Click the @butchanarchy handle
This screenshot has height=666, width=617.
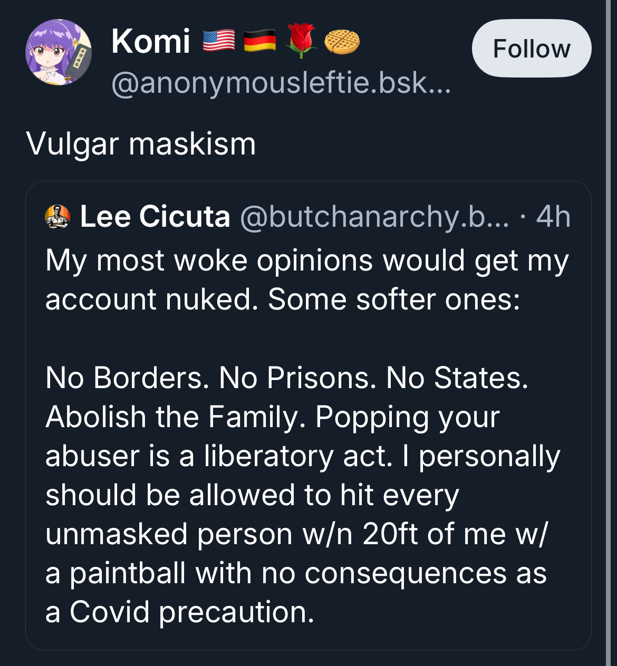(x=374, y=217)
